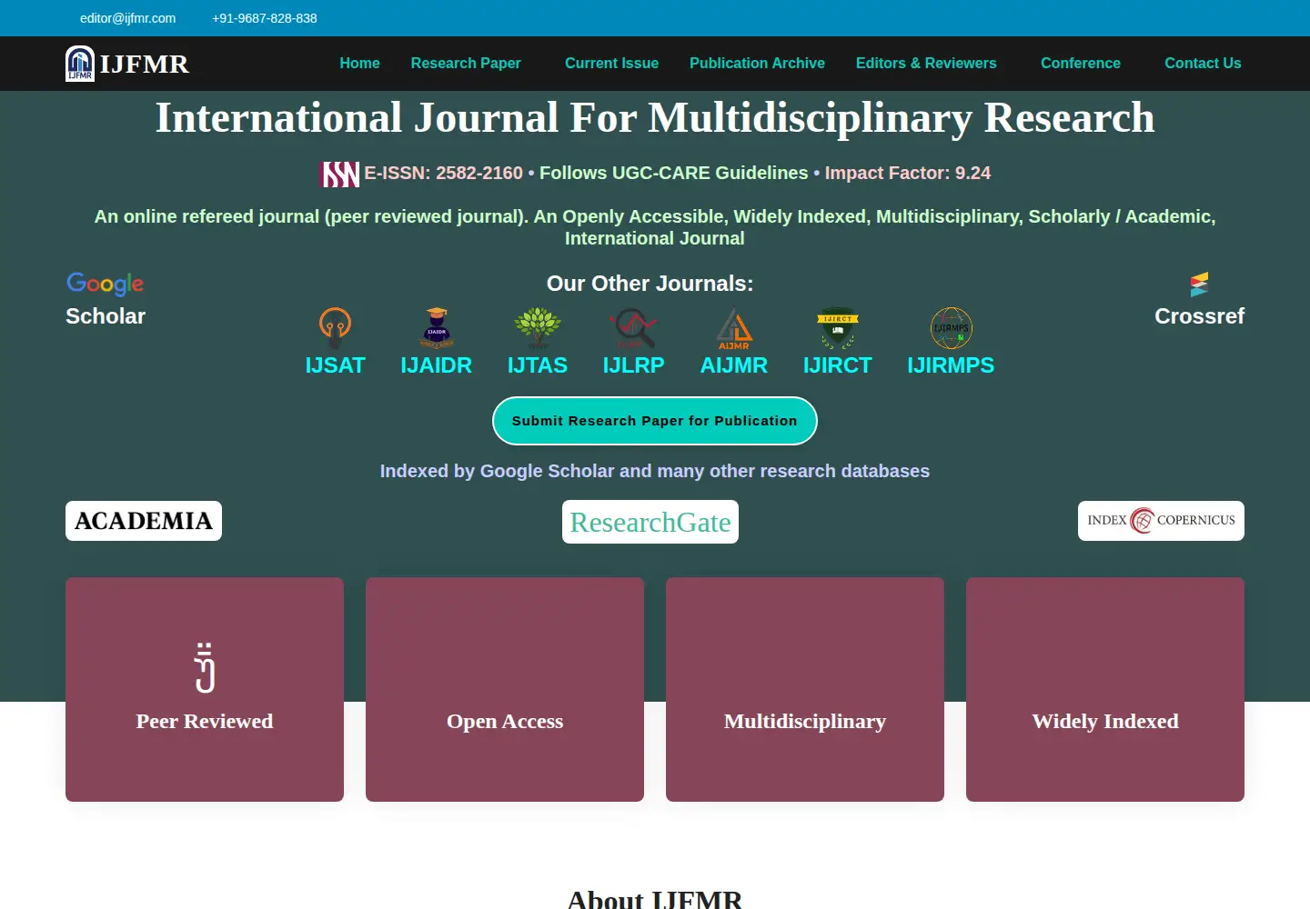Screen dimensions: 1310x909
Task: Click Submit Research Paper for Publication button
Action: click(655, 421)
